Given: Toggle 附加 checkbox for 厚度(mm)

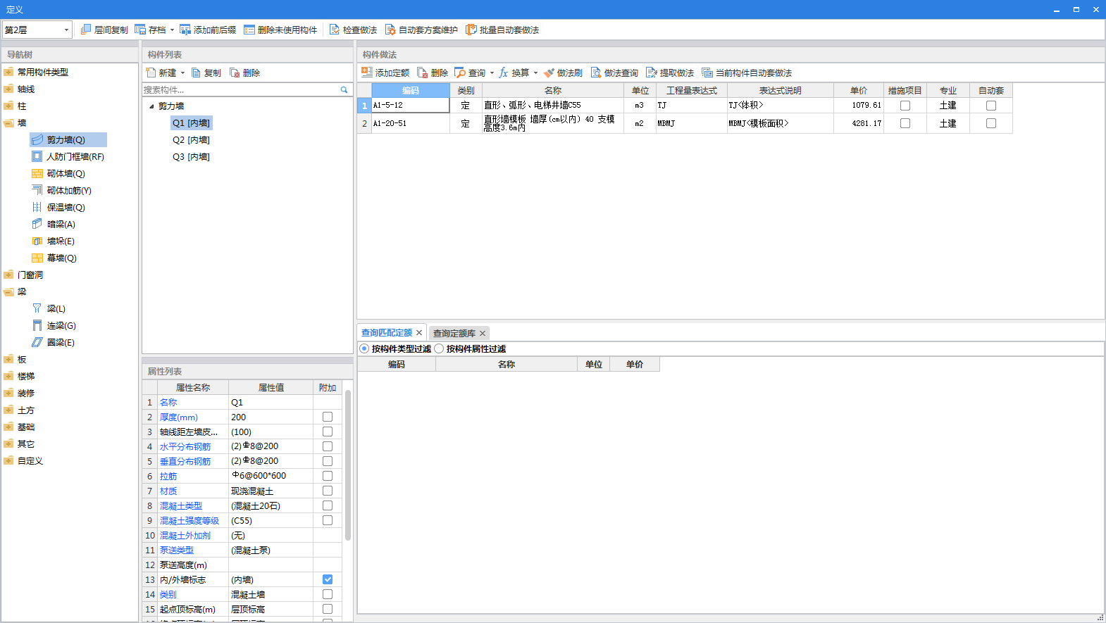Looking at the screenshot, I should pyautogui.click(x=328, y=417).
